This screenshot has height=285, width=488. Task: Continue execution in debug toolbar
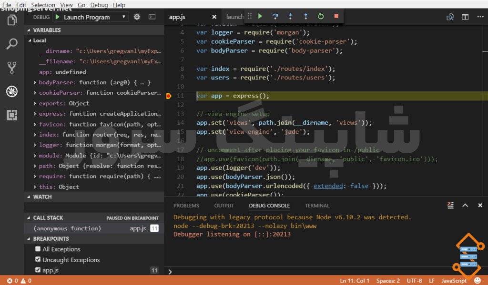point(260,16)
